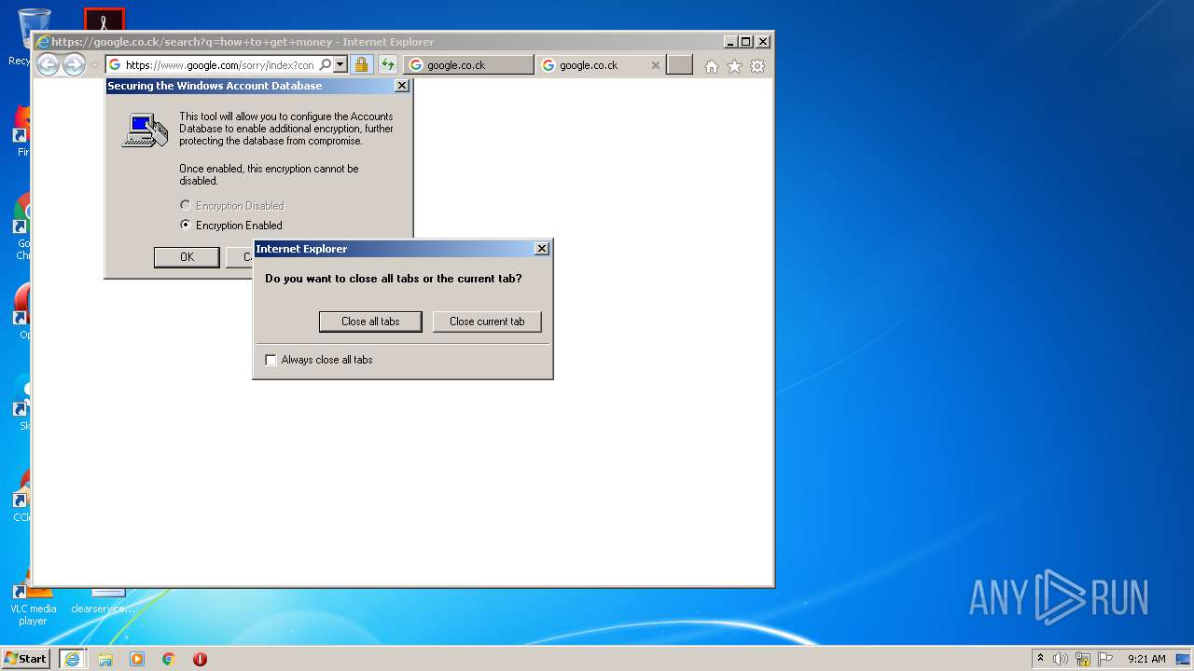This screenshot has width=1194, height=671.
Task: Open Windows Media Player taskbar icon
Action: pos(137,659)
